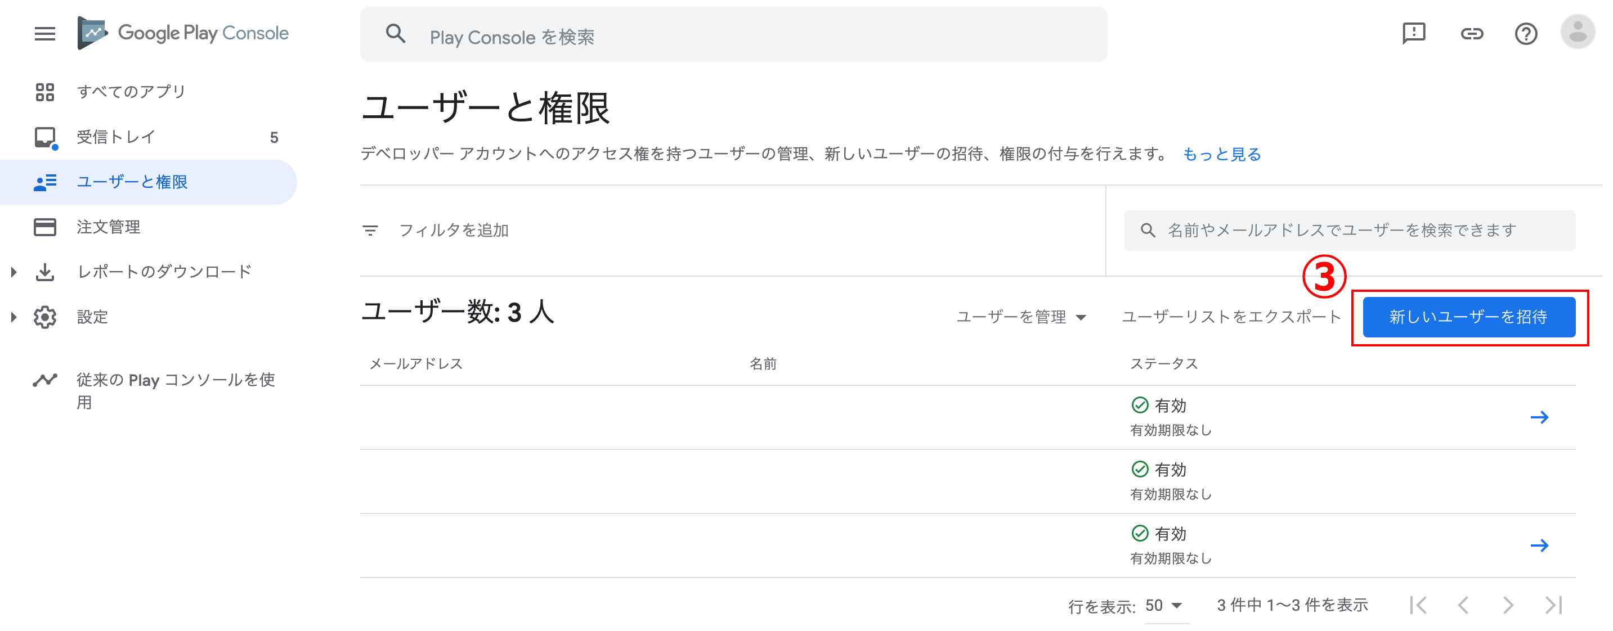Open rows-per-page dropdown showing 50

tap(1163, 605)
